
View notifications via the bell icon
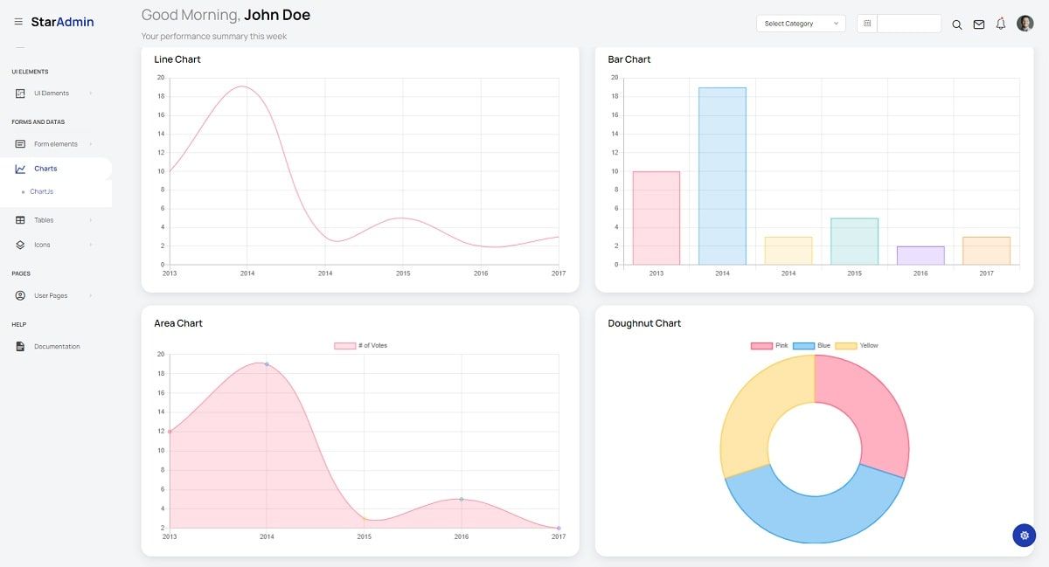coord(1000,24)
